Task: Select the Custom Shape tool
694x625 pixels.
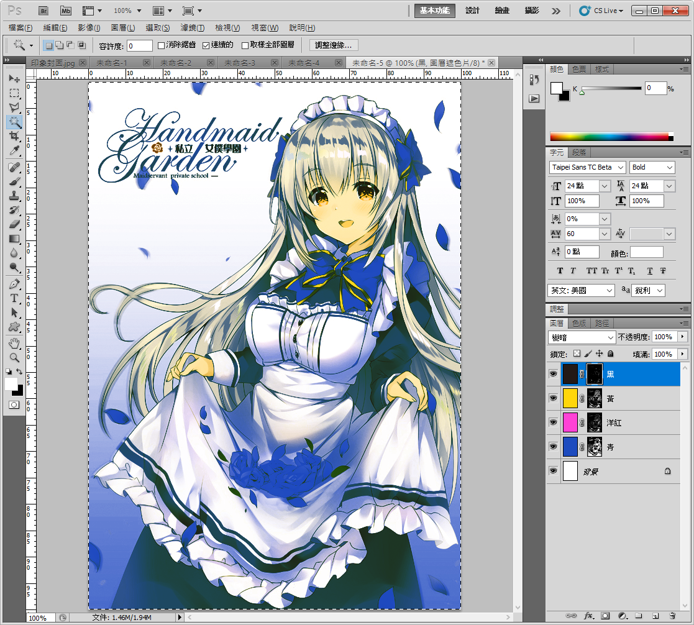Action: (x=14, y=327)
